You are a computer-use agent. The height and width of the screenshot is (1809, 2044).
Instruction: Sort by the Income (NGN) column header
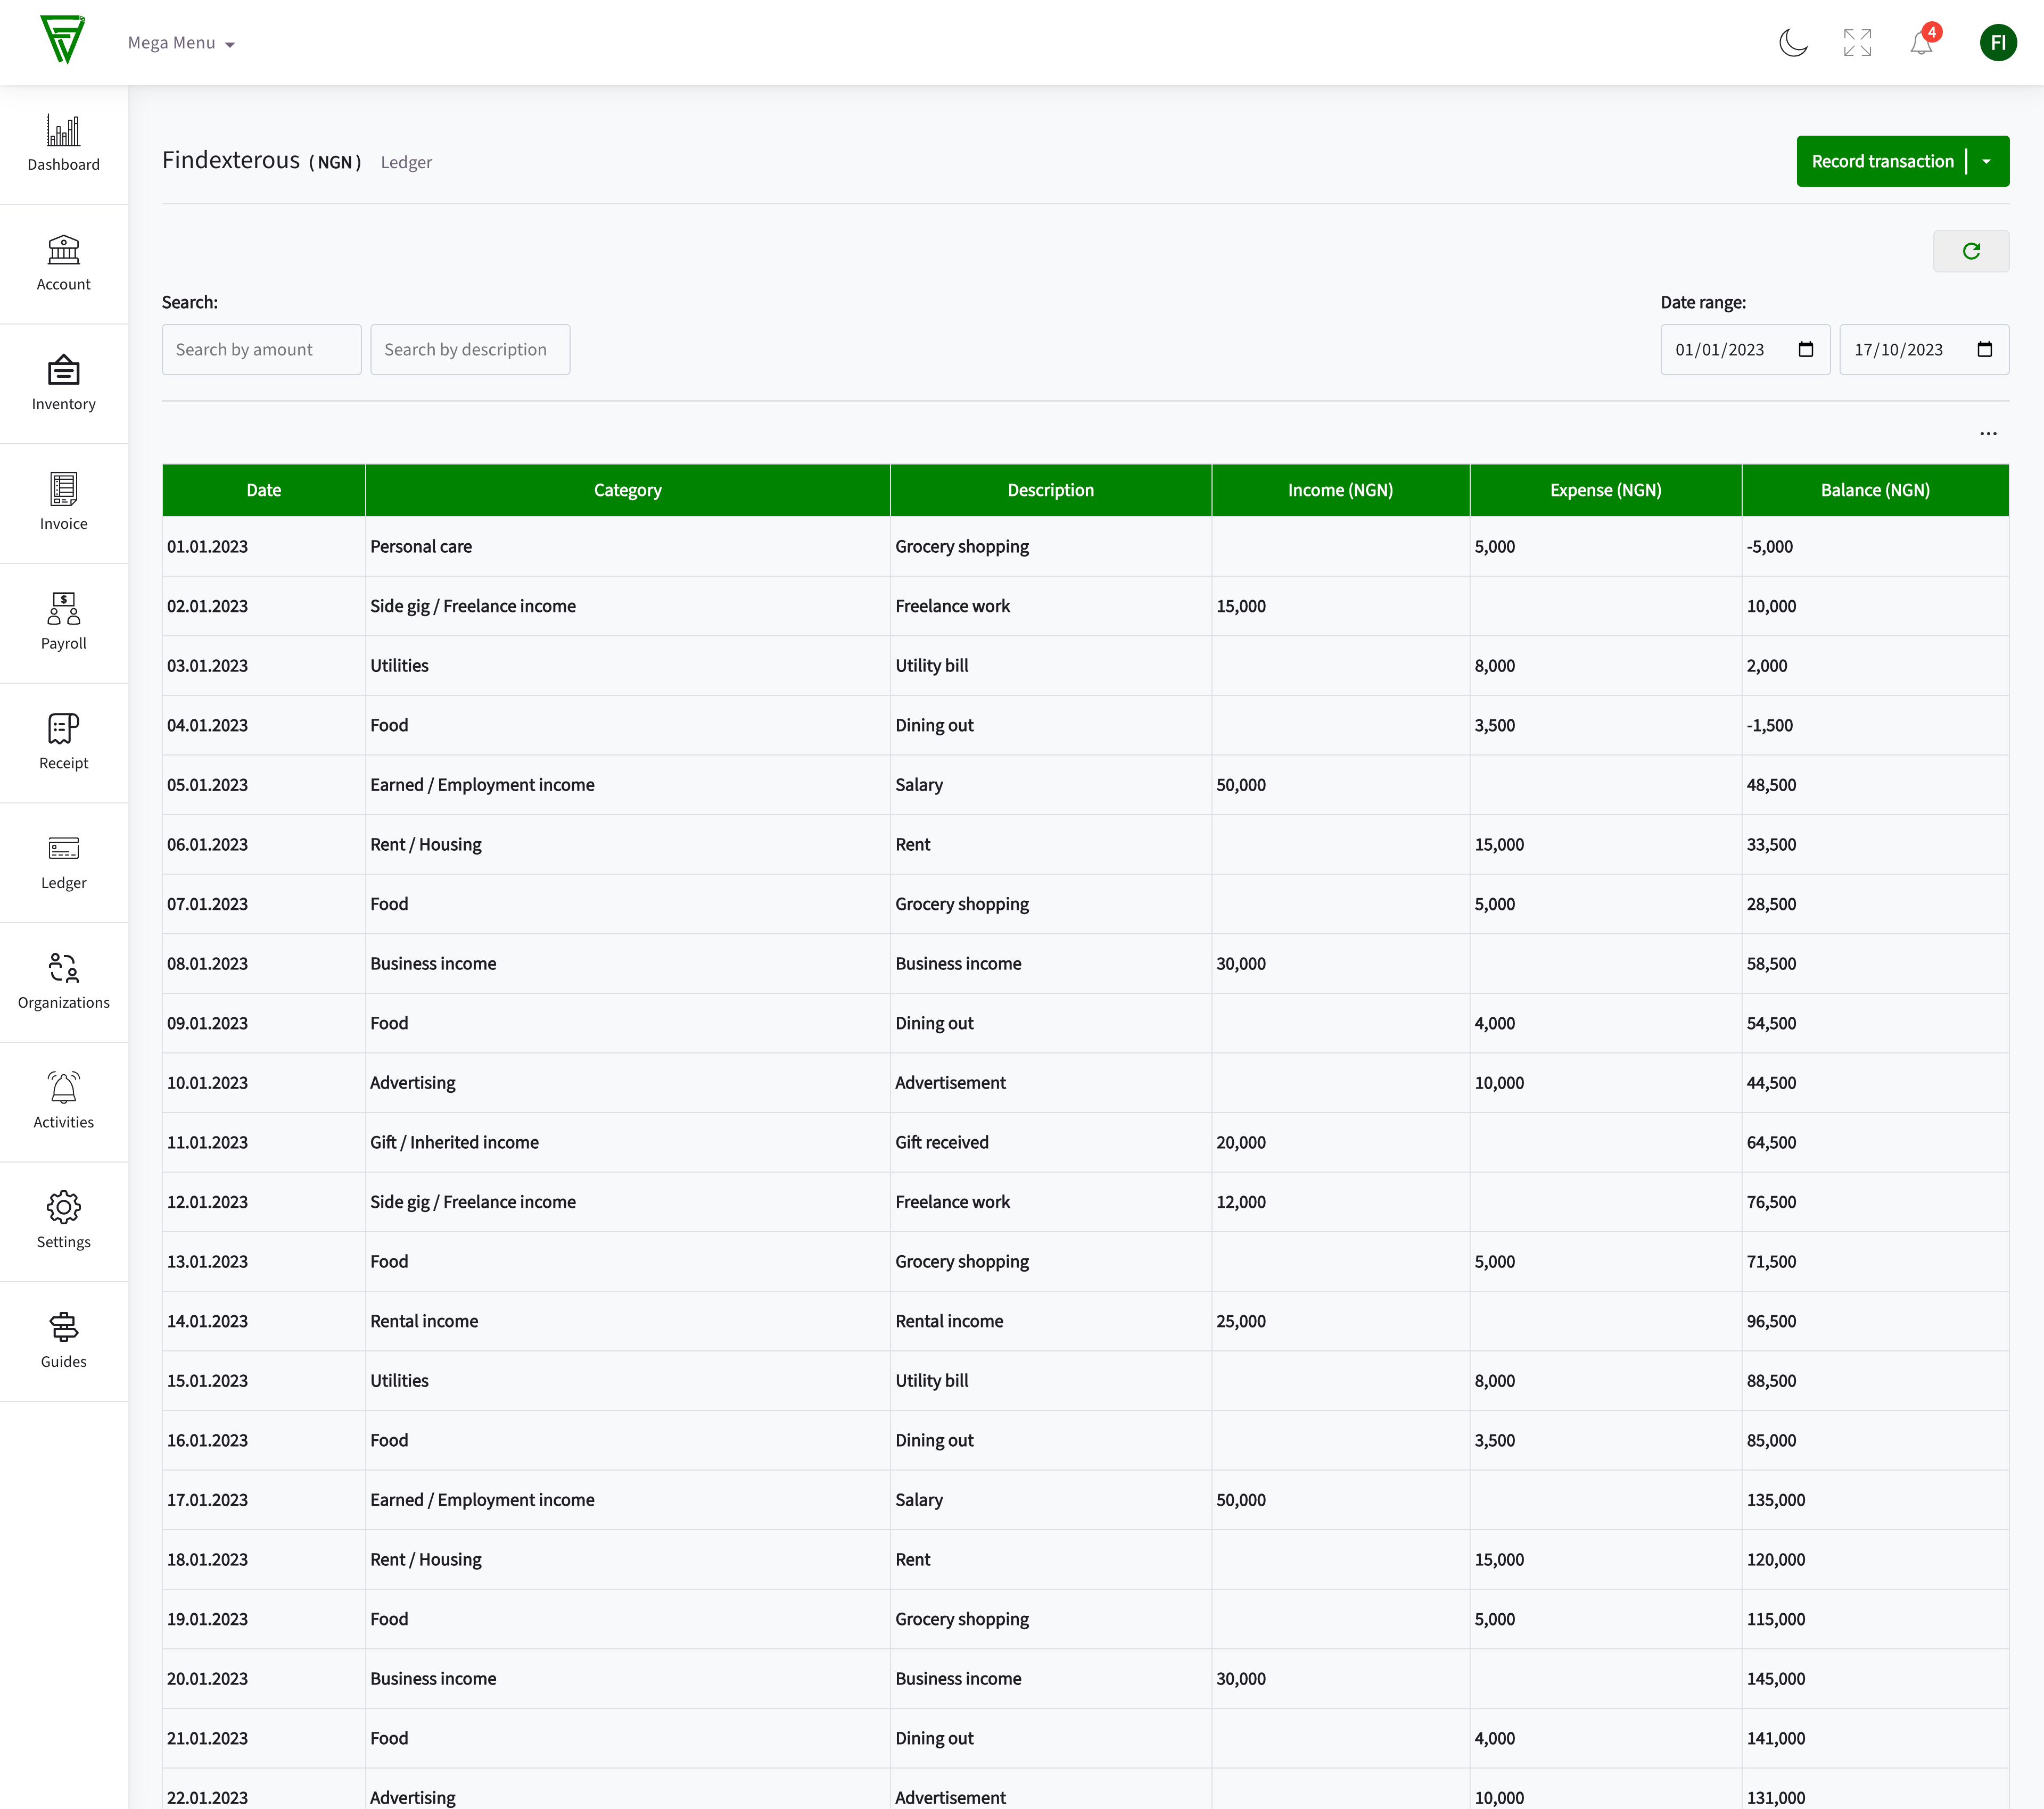(x=1340, y=489)
